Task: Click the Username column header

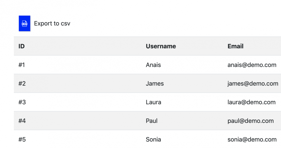Action: pyautogui.click(x=161, y=46)
